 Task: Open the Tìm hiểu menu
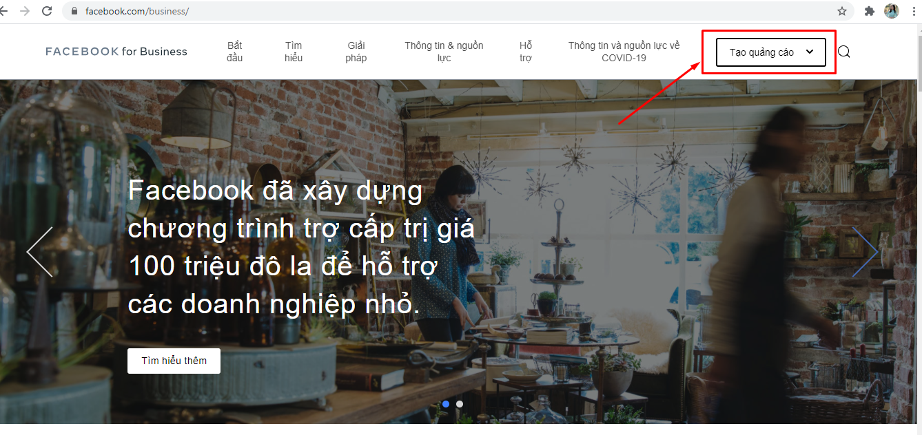tap(294, 52)
